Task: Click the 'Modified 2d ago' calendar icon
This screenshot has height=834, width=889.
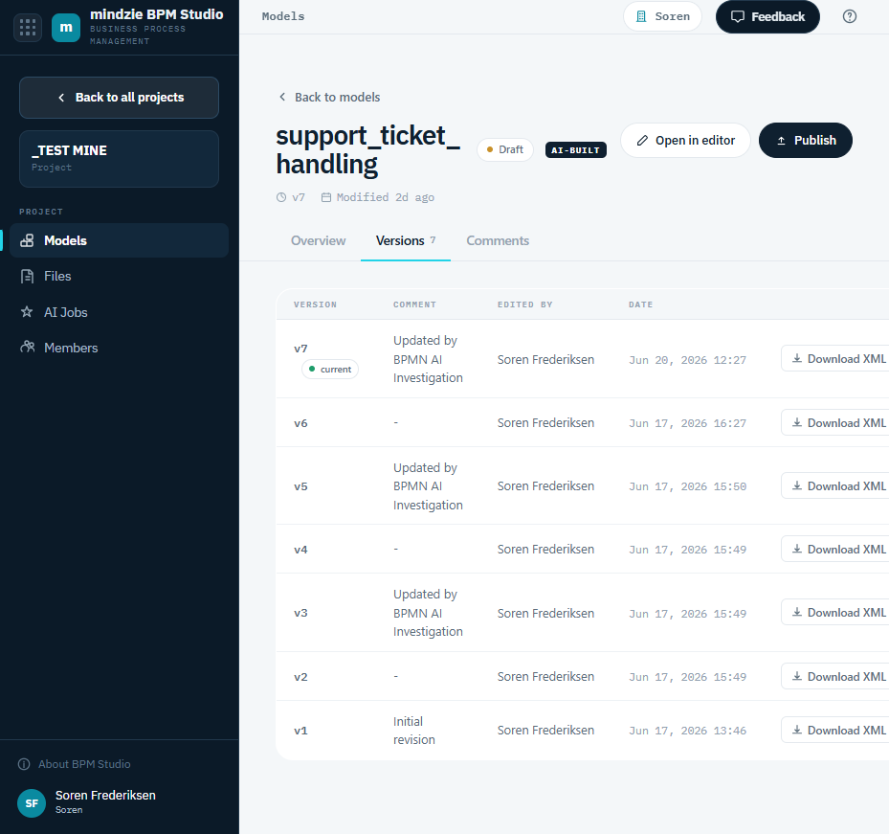Action: 326,197
